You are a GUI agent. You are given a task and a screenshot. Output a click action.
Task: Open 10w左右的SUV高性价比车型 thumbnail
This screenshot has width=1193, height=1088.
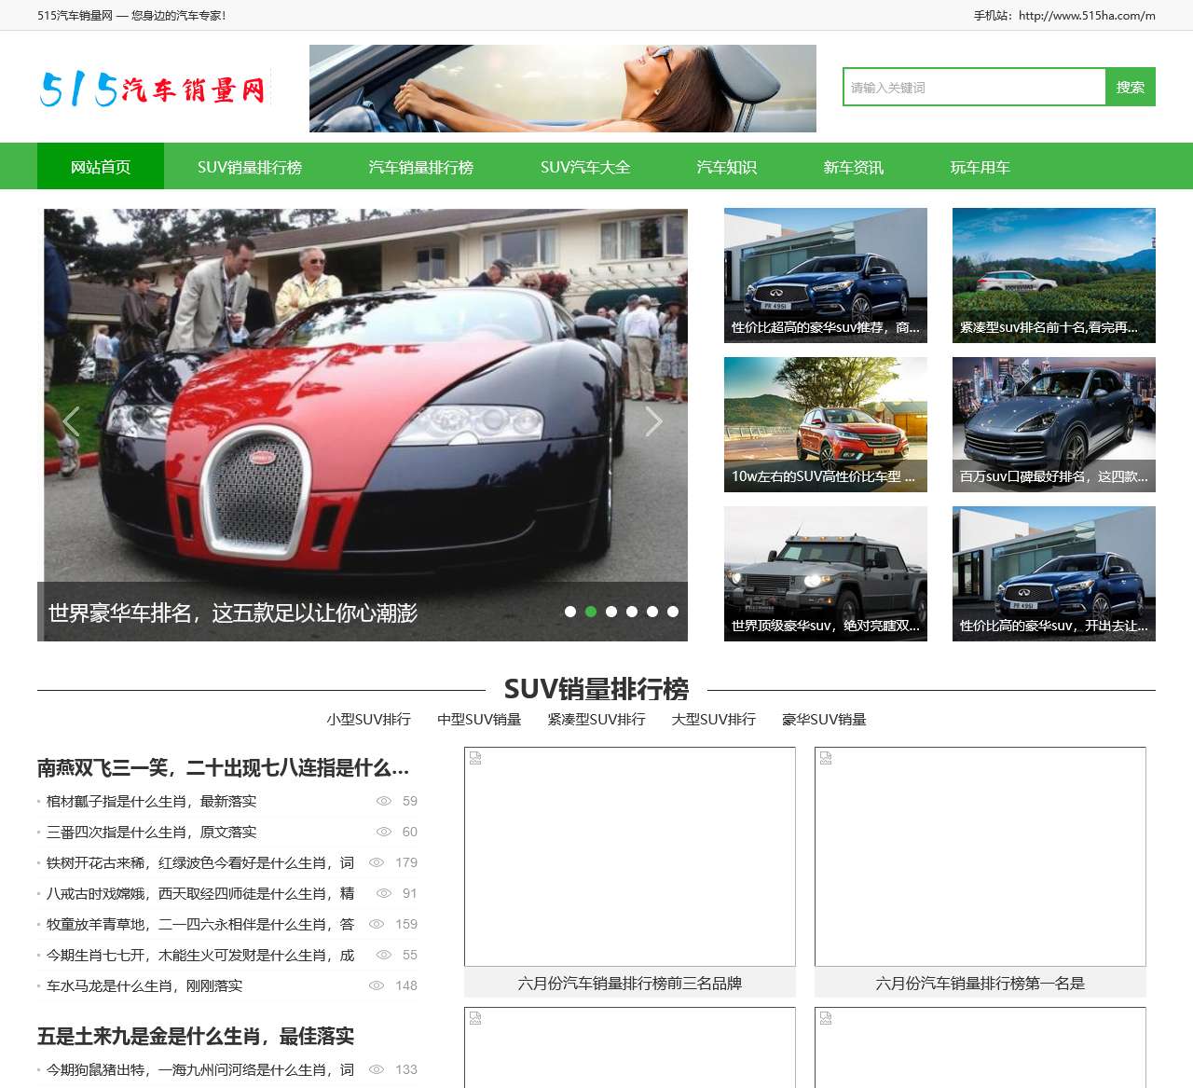coord(826,424)
